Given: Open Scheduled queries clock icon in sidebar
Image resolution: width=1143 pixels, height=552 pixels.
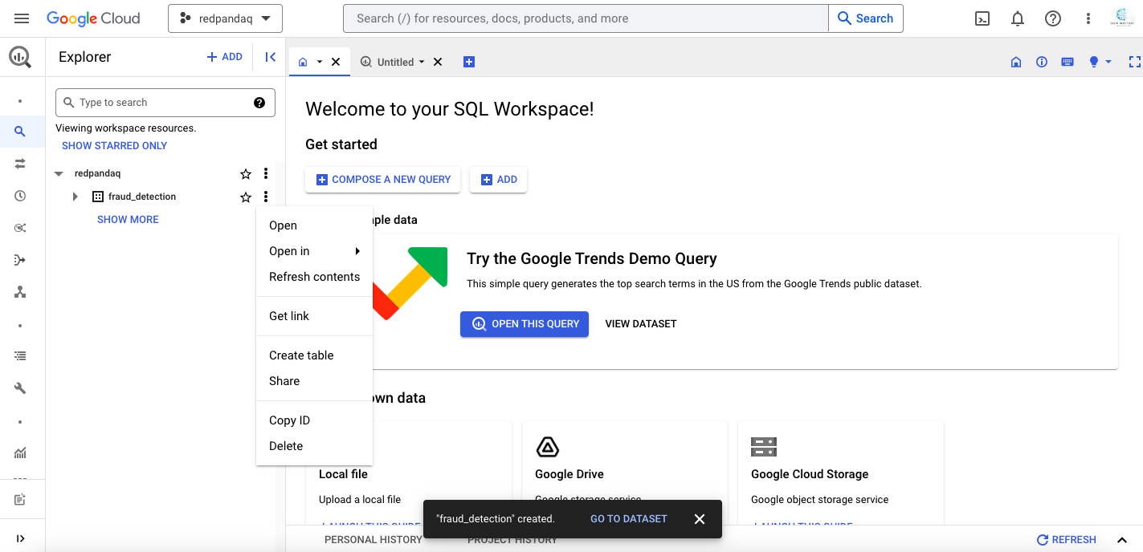Looking at the screenshot, I should click(20, 196).
